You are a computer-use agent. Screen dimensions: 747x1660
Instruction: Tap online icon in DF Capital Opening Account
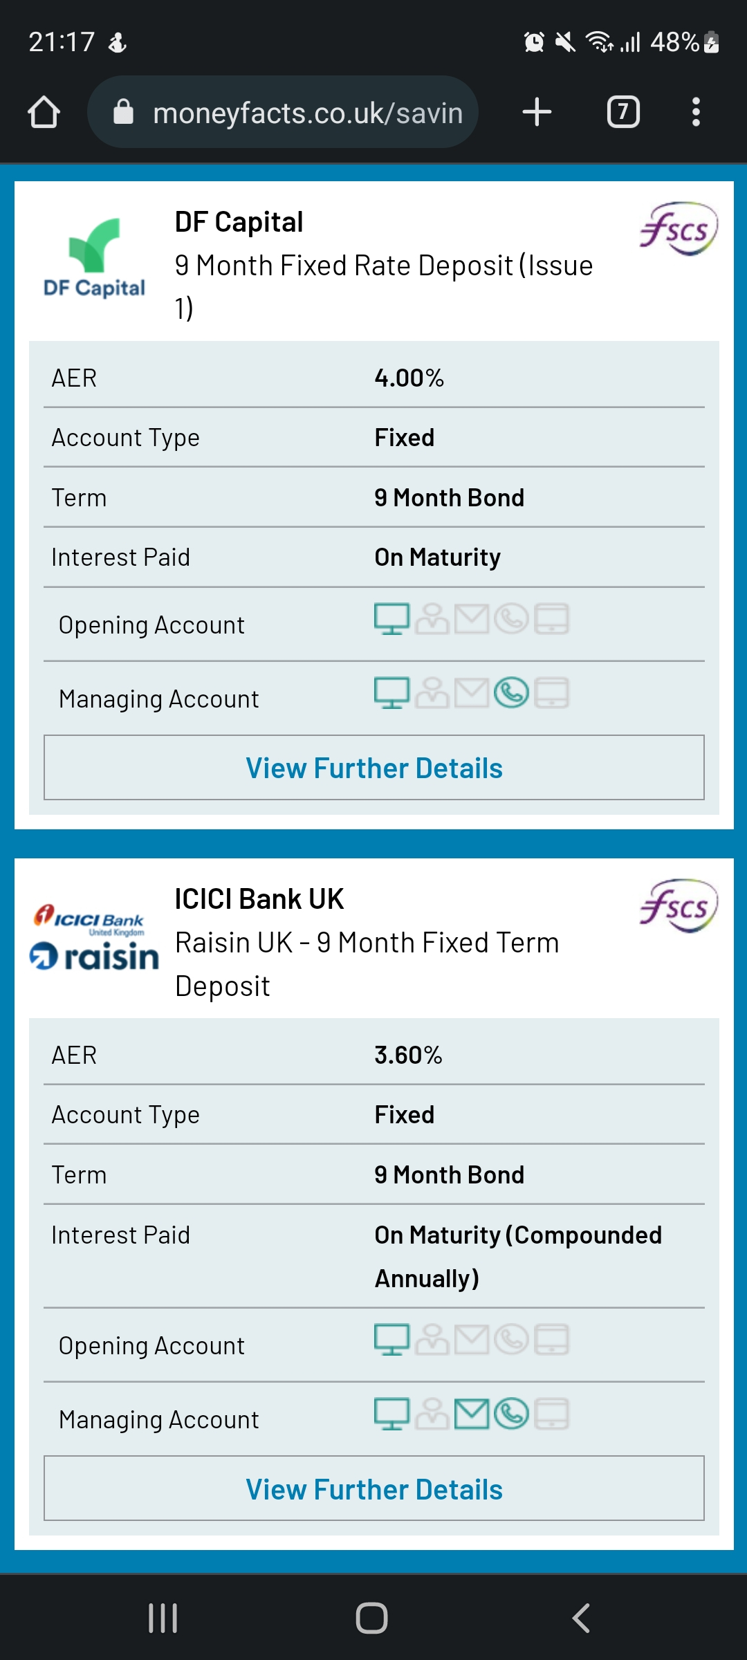tap(392, 619)
